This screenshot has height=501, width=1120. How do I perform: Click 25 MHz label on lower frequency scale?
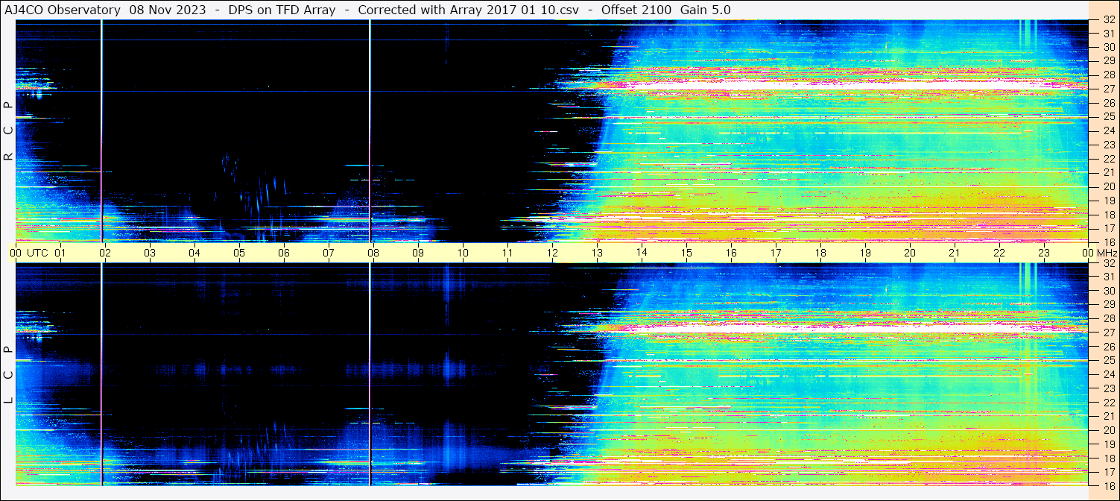(1108, 361)
